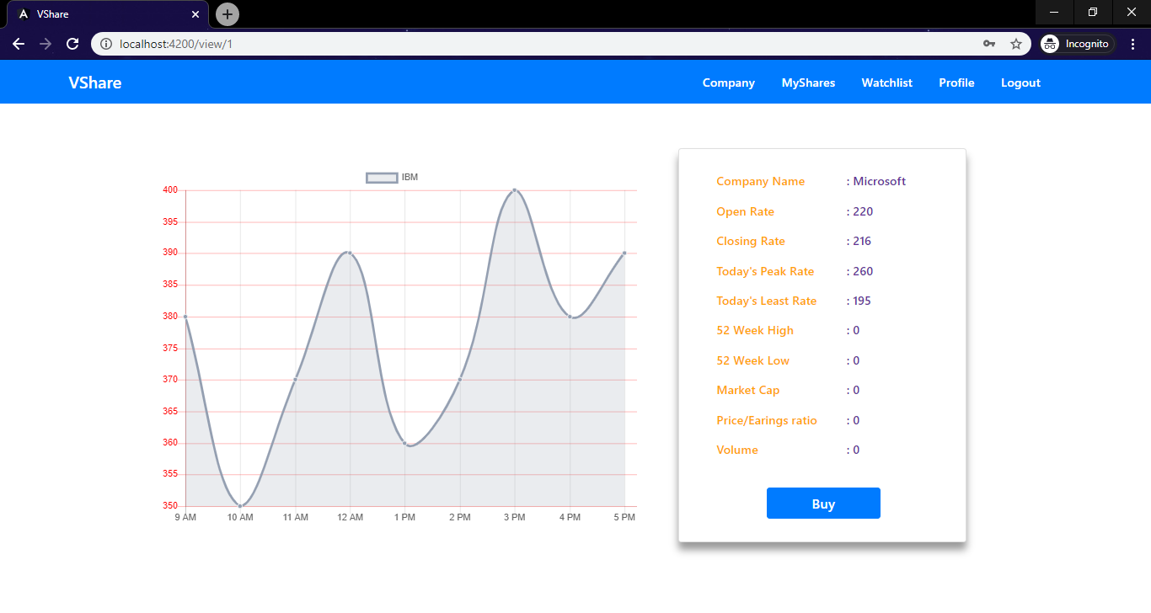1151x613 pixels.
Task: Click the '52 Week Low' label
Action: click(x=753, y=360)
